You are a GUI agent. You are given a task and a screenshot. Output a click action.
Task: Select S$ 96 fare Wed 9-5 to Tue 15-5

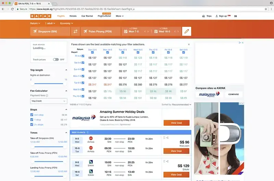pos(123,91)
